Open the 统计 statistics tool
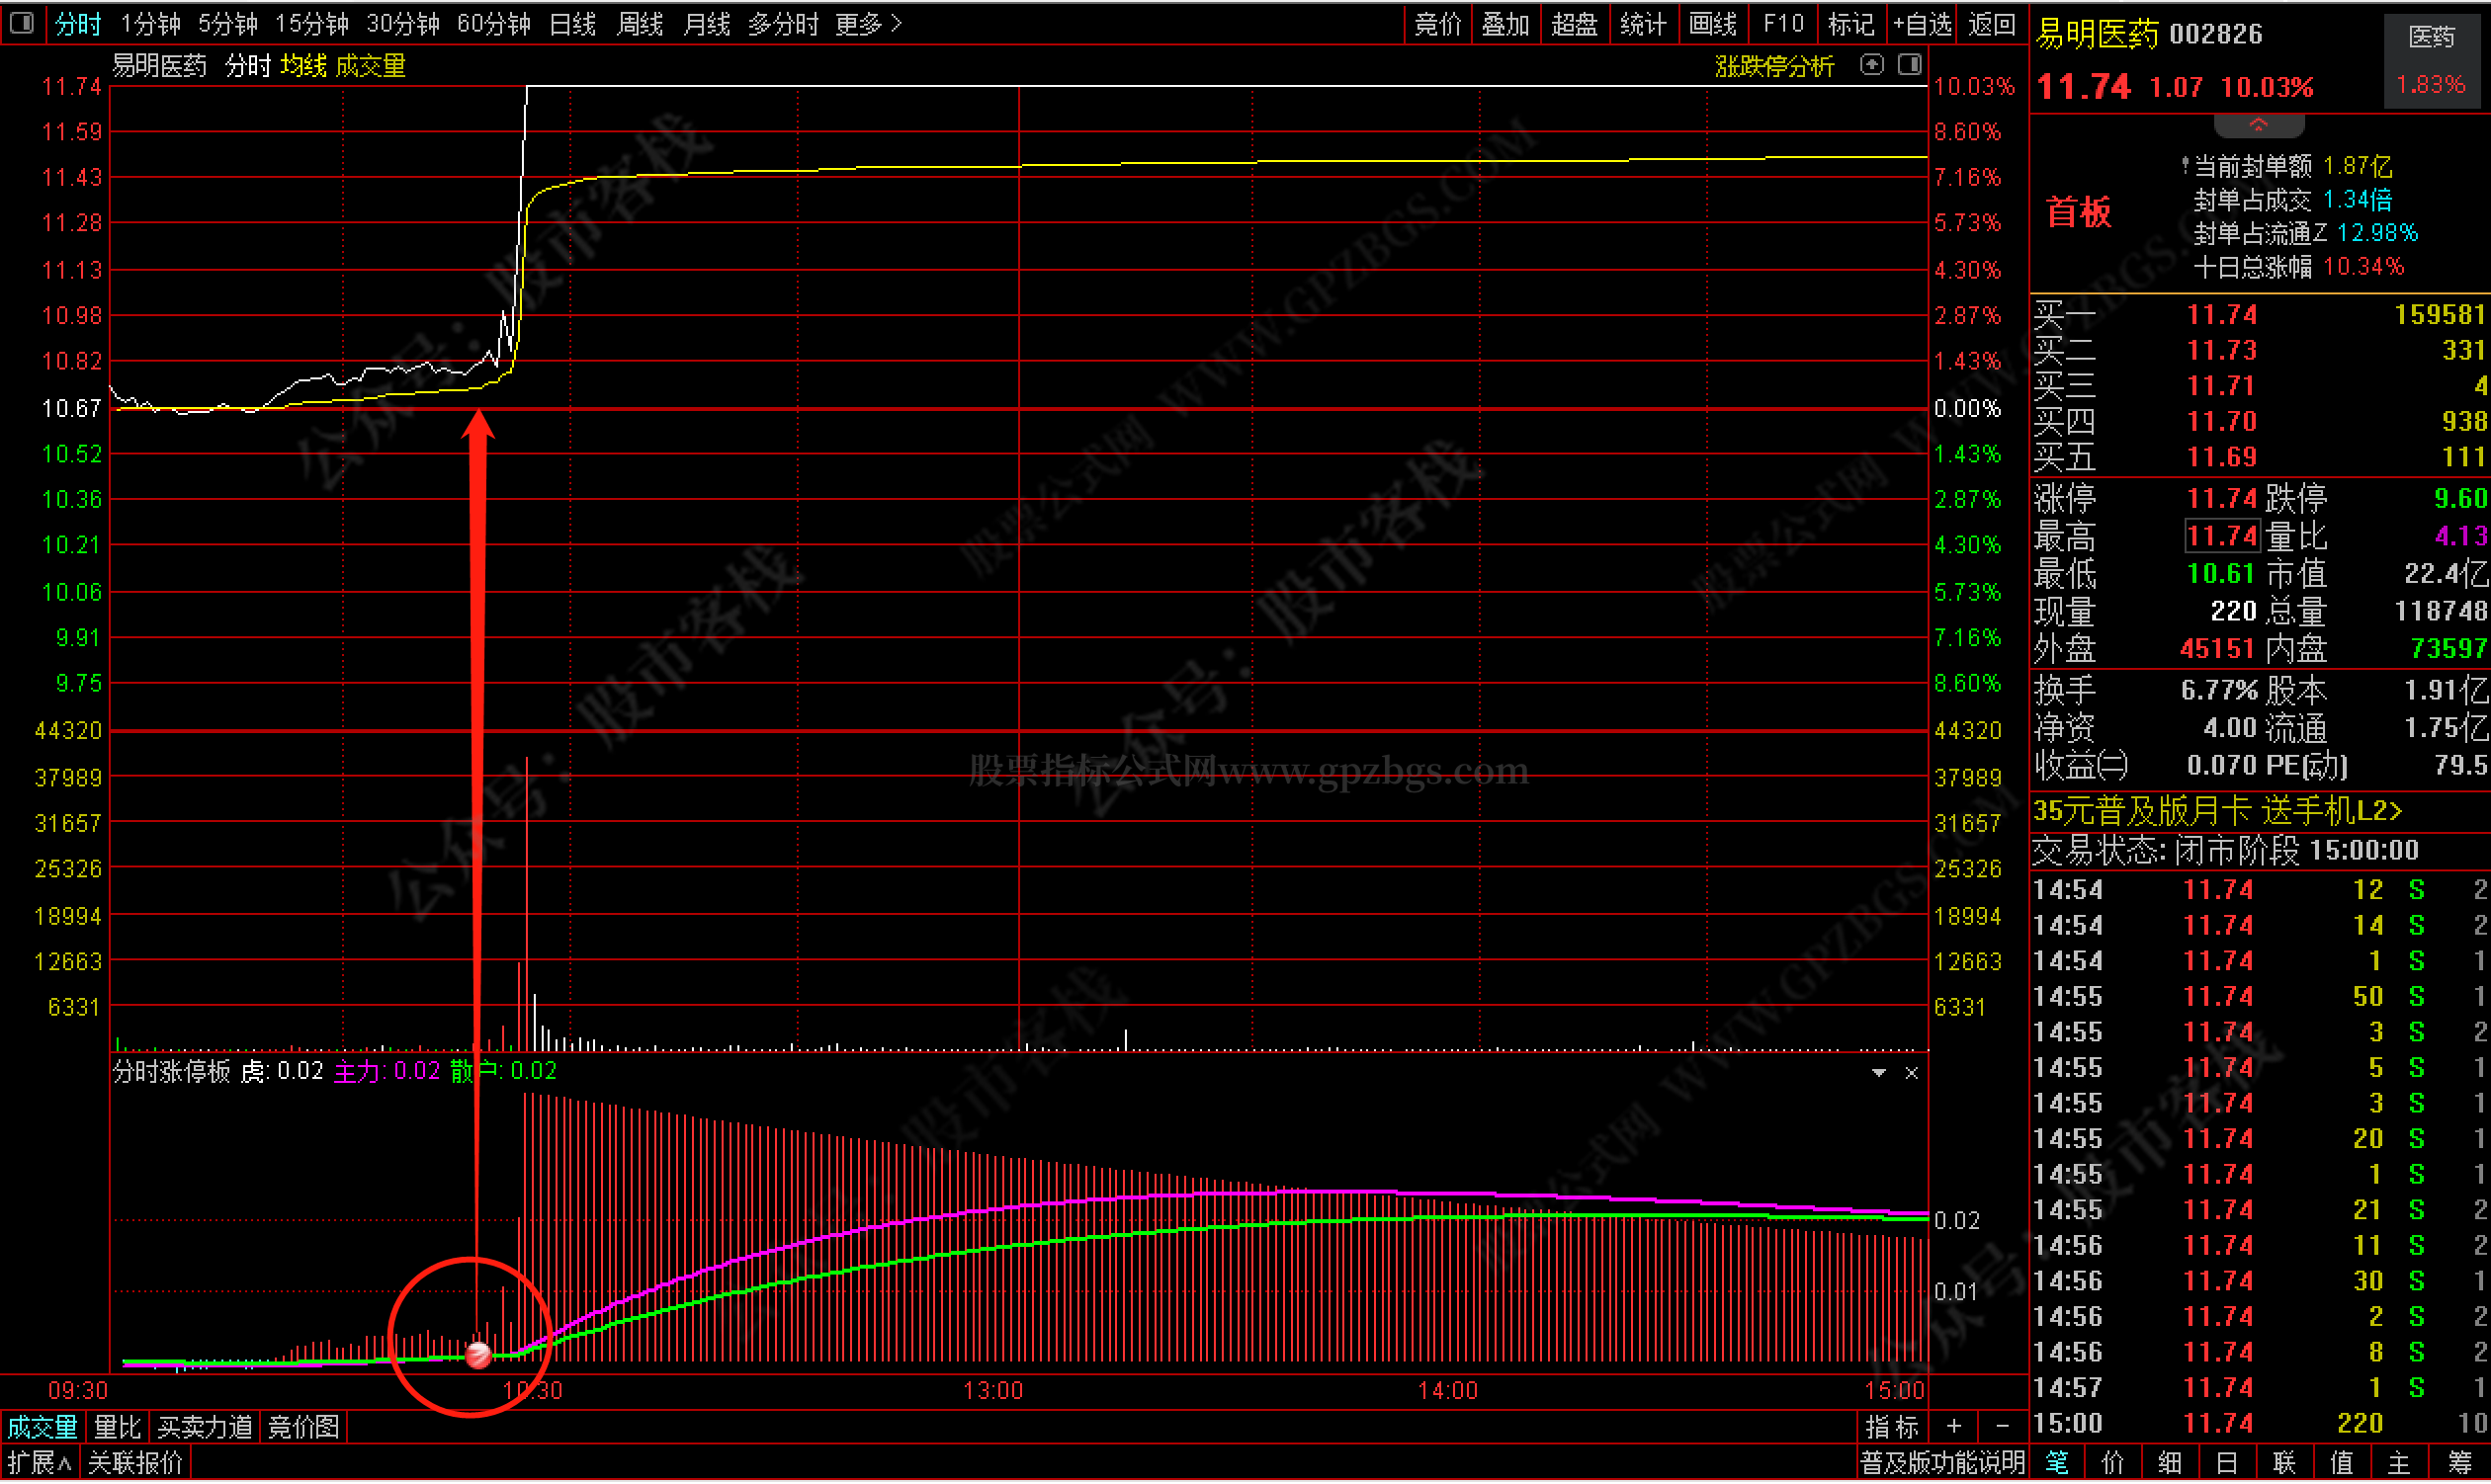2491x1484 pixels. click(1643, 23)
